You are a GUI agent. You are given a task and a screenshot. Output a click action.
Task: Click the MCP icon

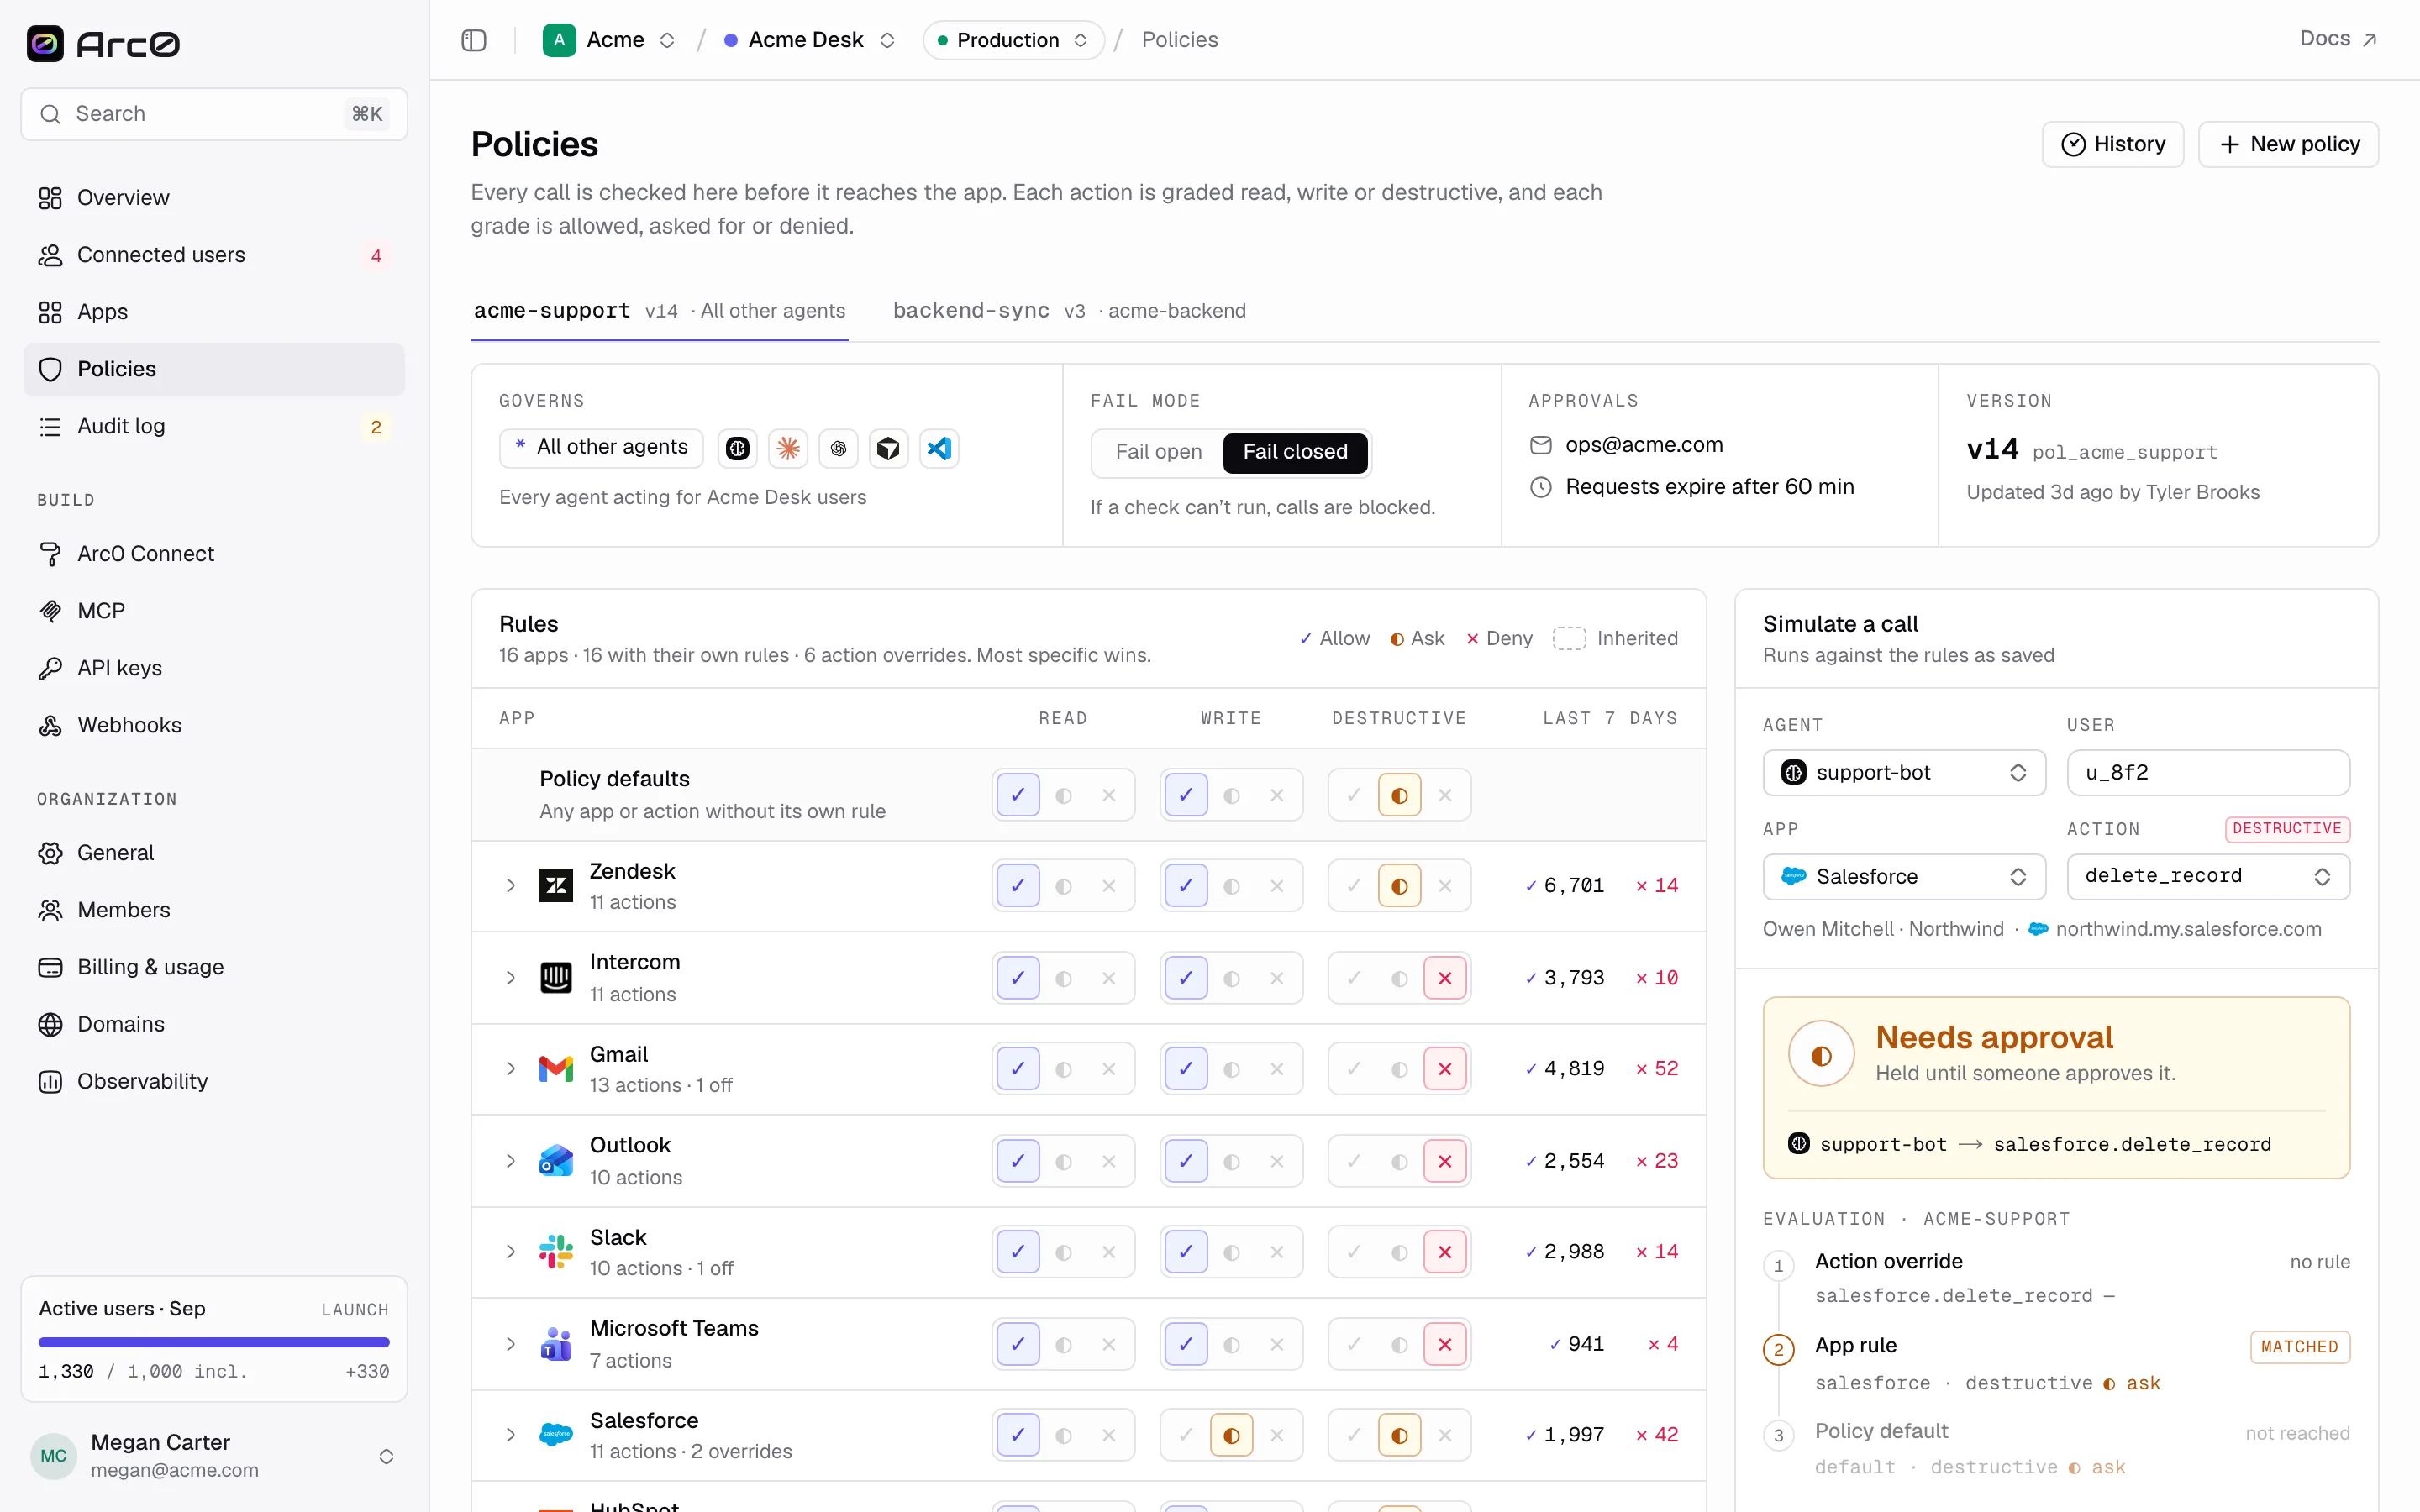[x=50, y=611]
